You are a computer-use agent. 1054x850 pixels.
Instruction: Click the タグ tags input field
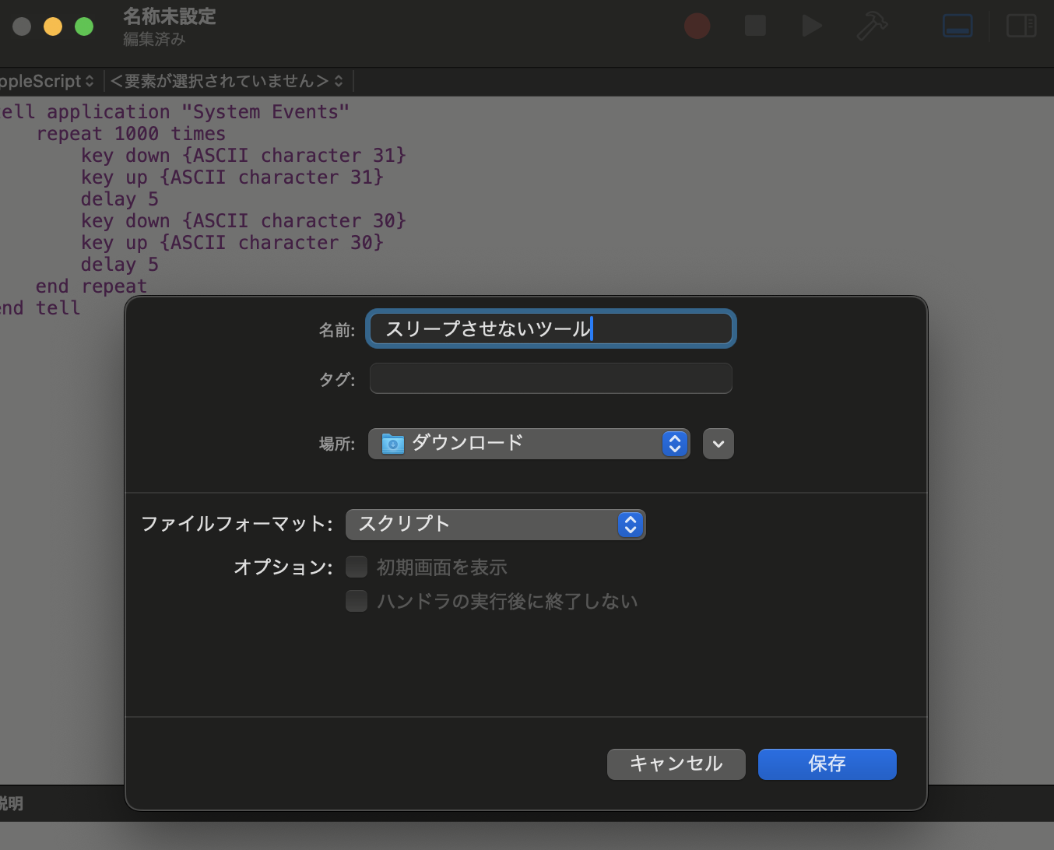tap(551, 378)
